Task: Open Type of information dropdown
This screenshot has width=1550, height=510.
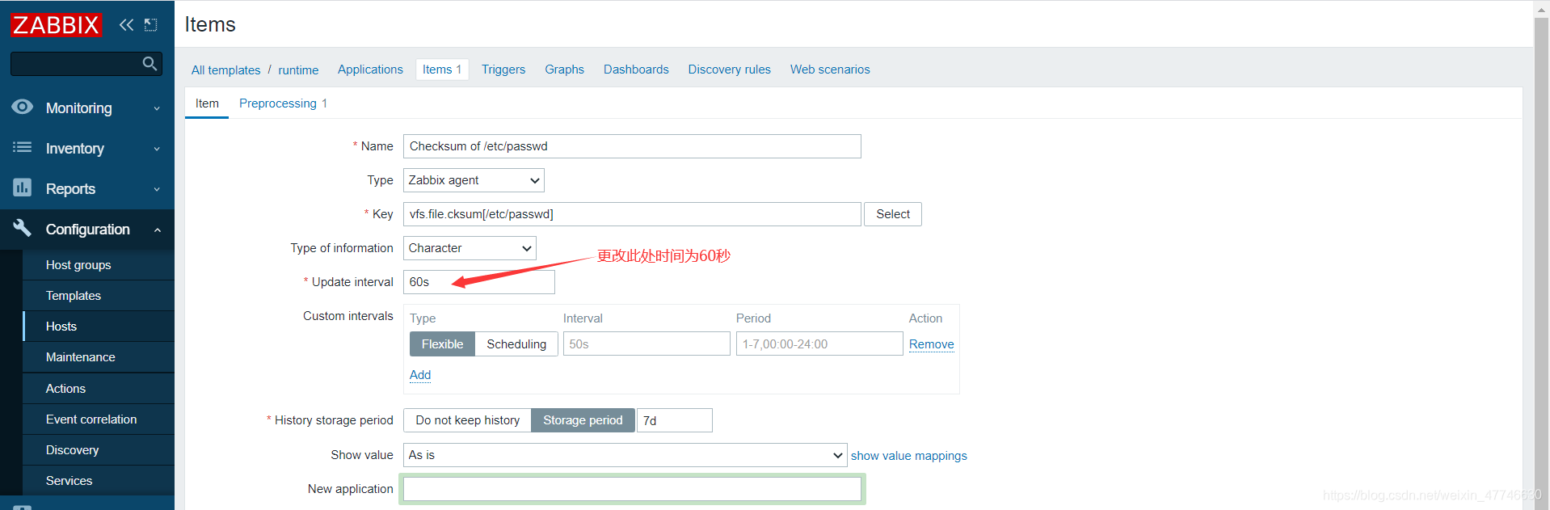Action: pos(470,248)
